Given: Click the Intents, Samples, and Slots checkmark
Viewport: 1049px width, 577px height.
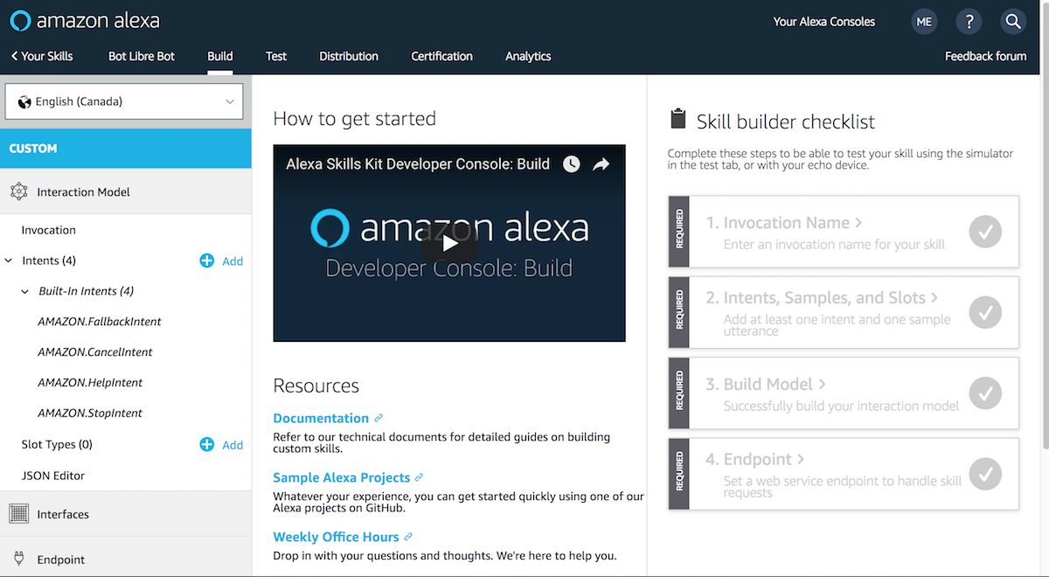Looking at the screenshot, I should [x=985, y=312].
